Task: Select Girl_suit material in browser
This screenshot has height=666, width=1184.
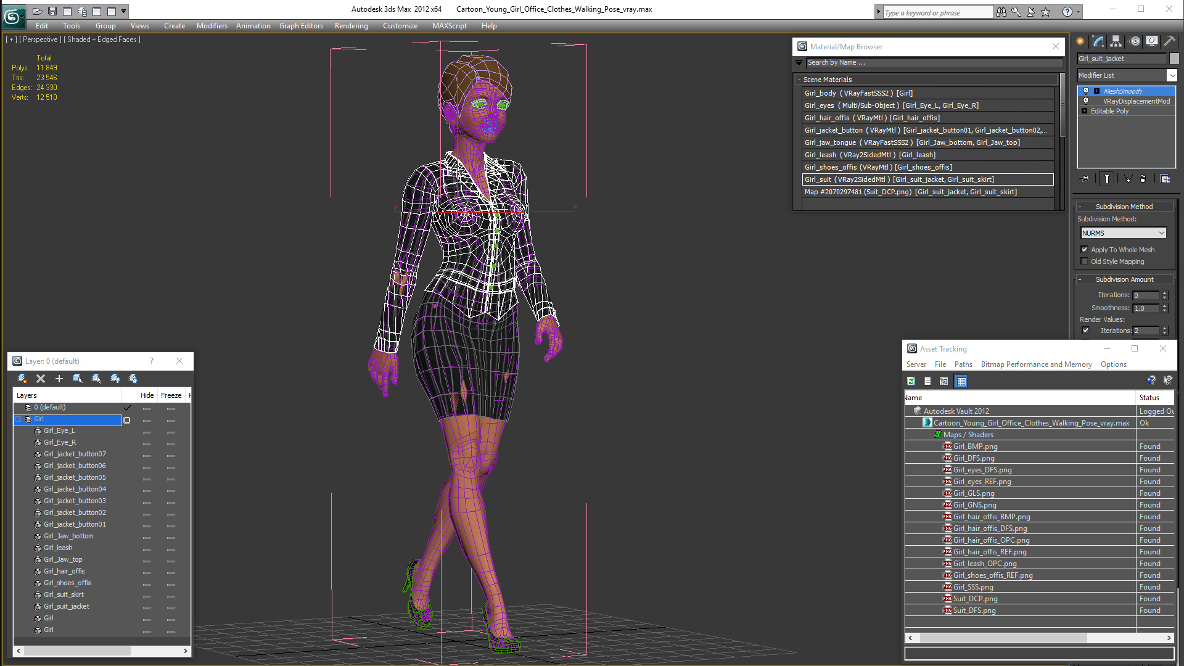Action: [x=927, y=179]
